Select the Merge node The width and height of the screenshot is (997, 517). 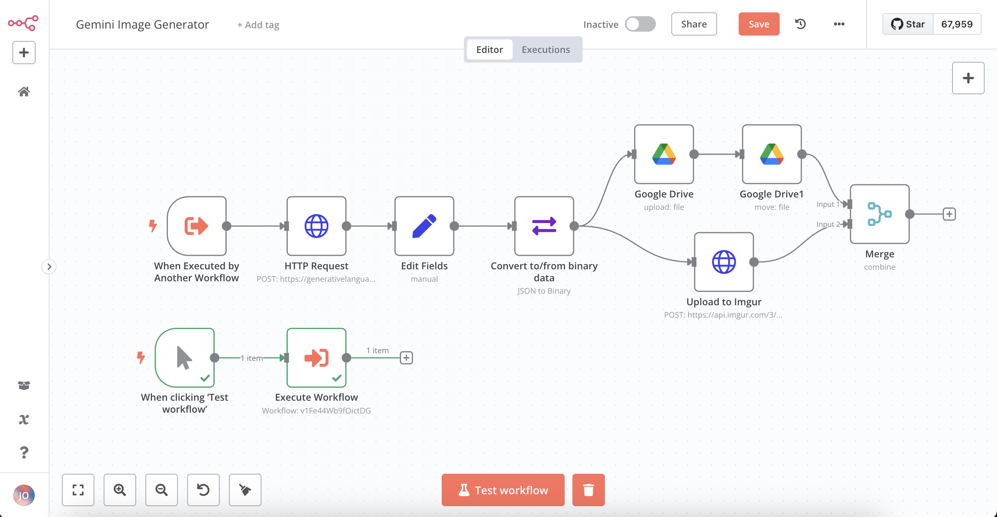(x=879, y=214)
